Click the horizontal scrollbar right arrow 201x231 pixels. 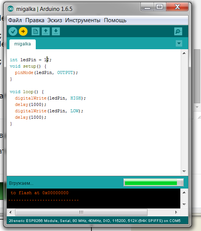(176, 212)
